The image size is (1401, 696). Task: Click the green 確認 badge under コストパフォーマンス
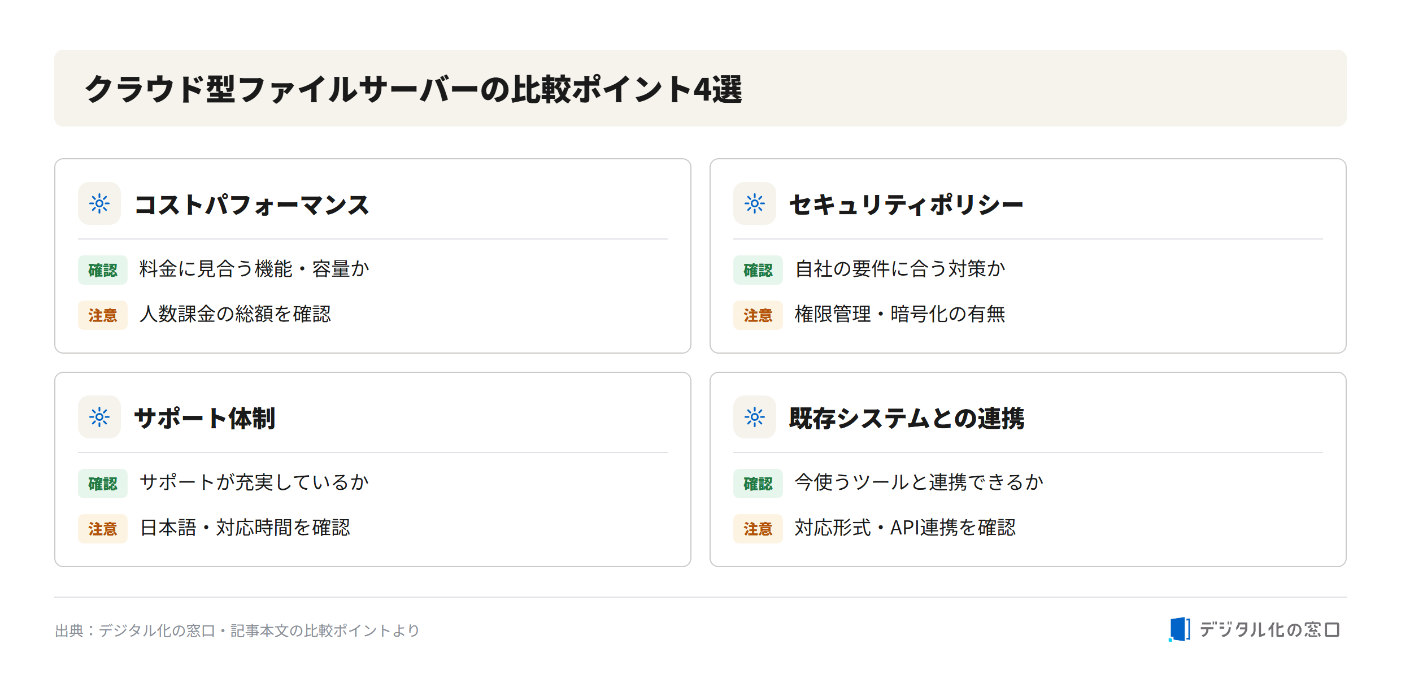(x=103, y=270)
